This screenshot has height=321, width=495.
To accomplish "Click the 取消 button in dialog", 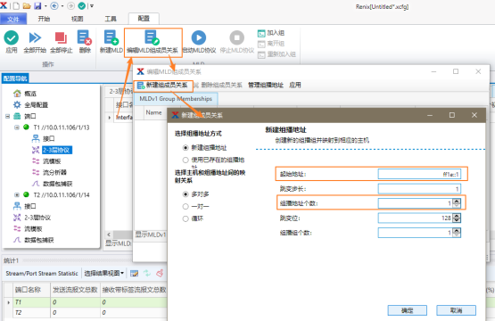I will (x=456, y=310).
